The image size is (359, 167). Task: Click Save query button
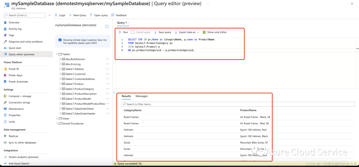[x=163, y=32]
